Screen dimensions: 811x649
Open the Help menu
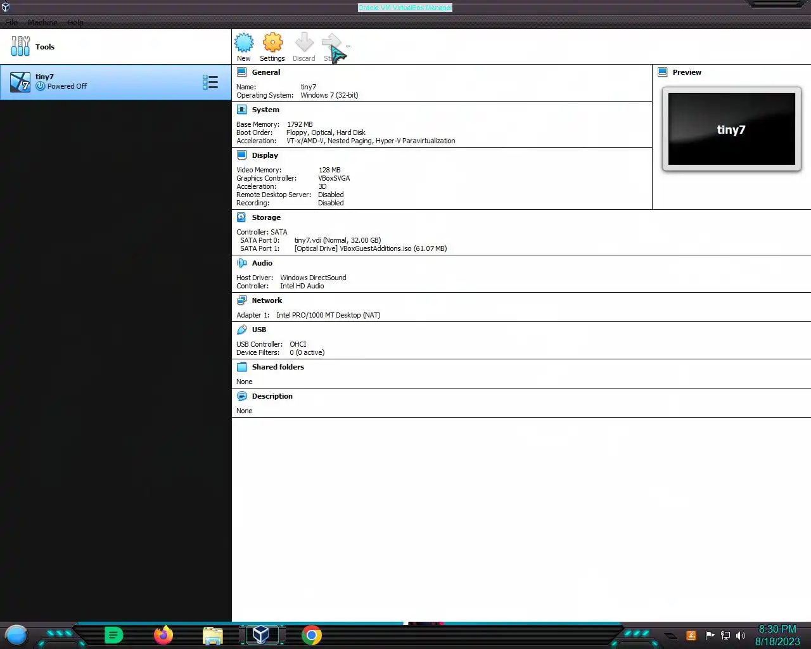tap(75, 22)
